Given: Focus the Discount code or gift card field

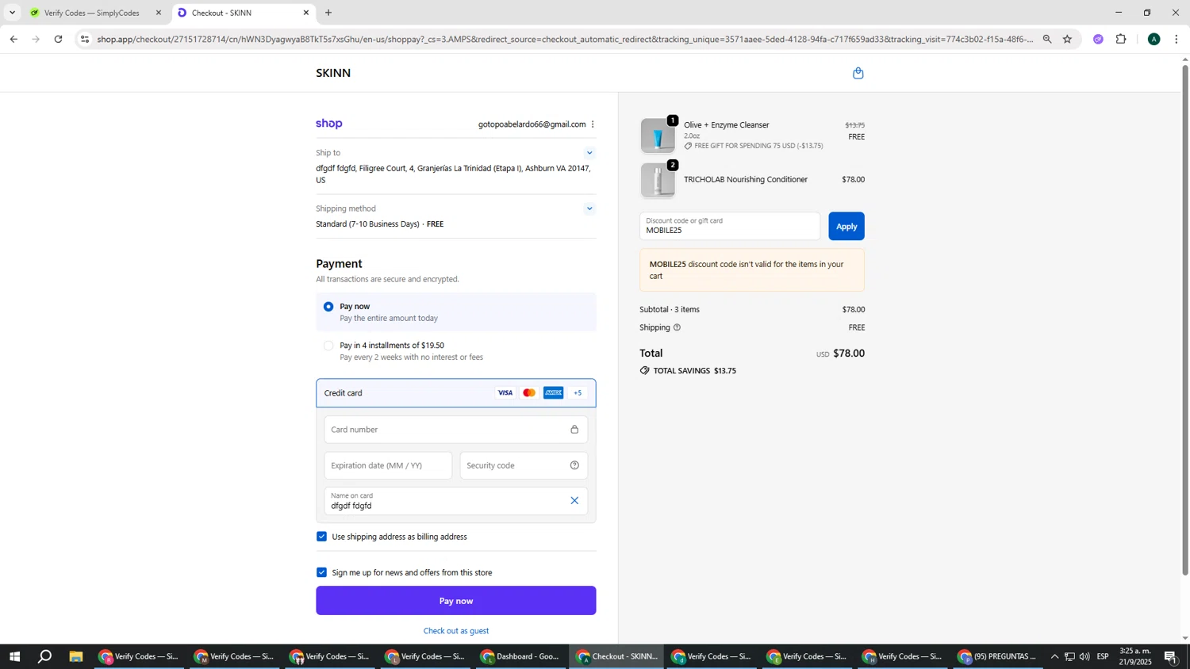Looking at the screenshot, I should (730, 227).
